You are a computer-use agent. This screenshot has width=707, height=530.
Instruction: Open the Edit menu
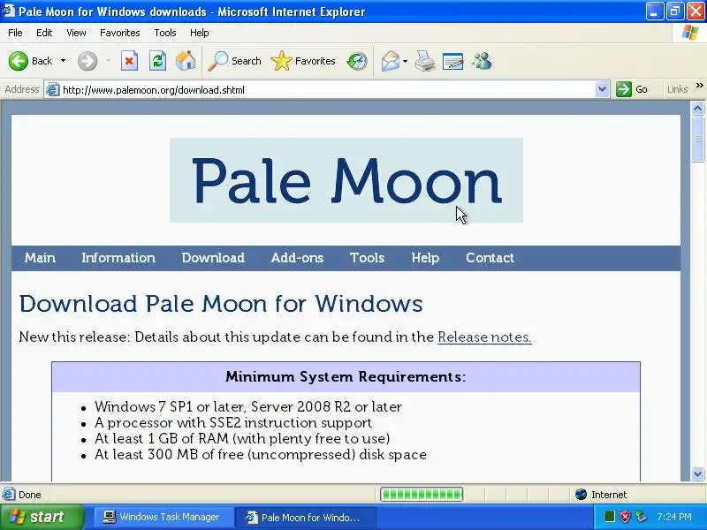click(x=44, y=33)
